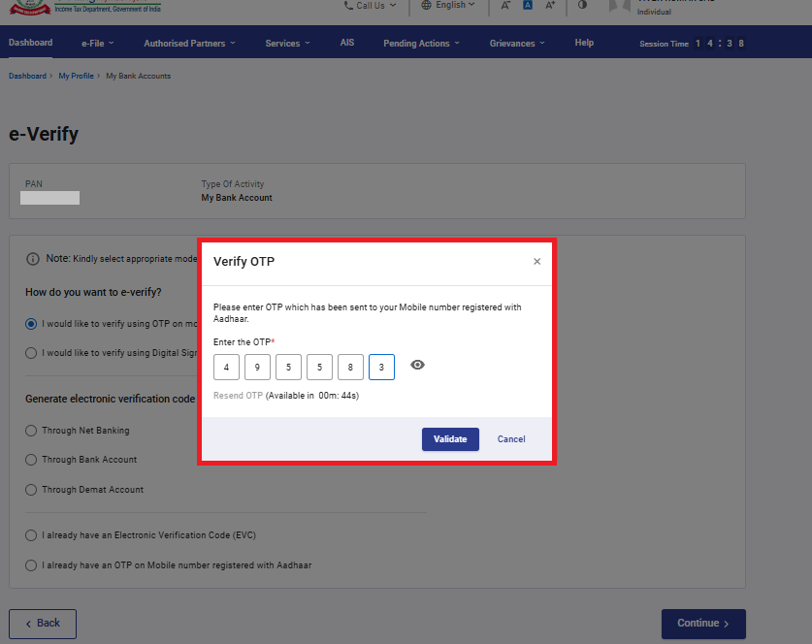Image resolution: width=812 pixels, height=644 pixels.
Task: Select Through Net Banking option
Action: pyautogui.click(x=32, y=431)
